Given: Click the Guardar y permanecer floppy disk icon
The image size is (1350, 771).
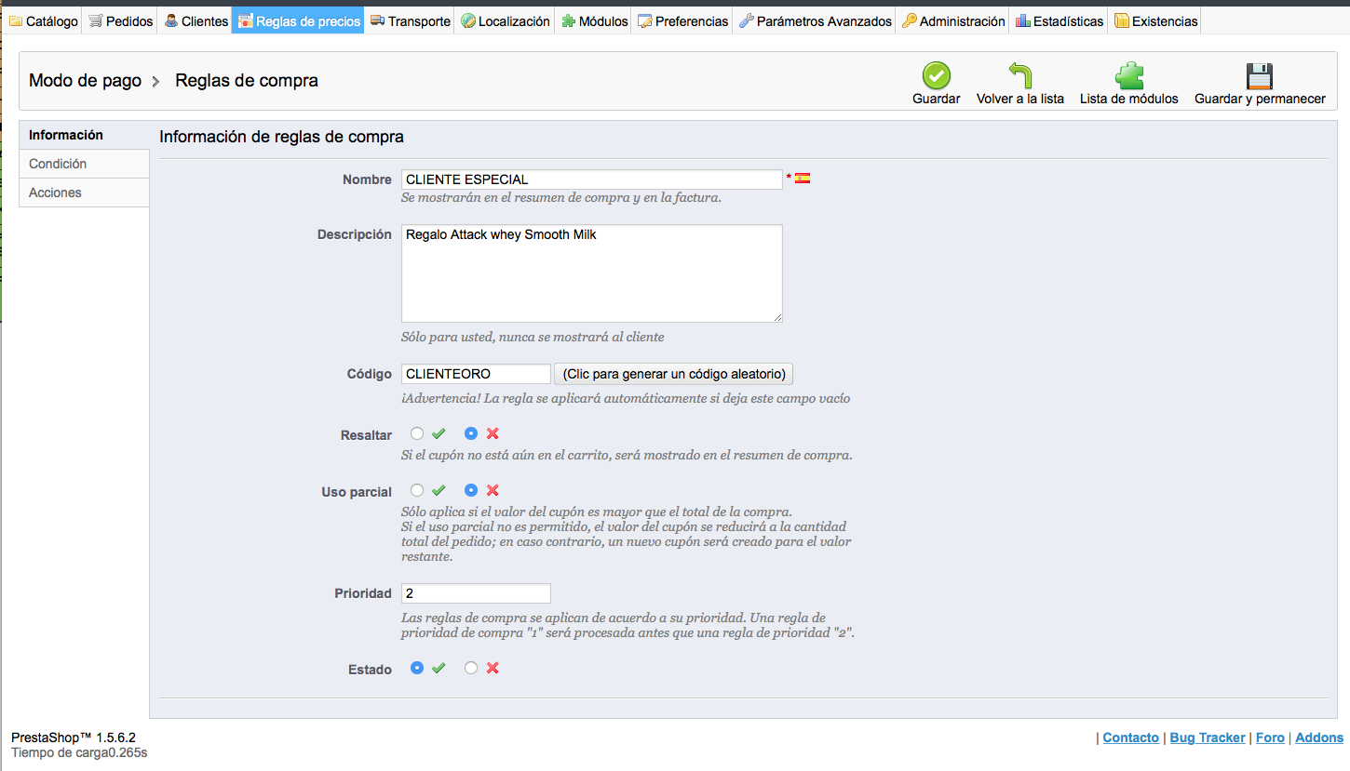Looking at the screenshot, I should pos(1260,75).
